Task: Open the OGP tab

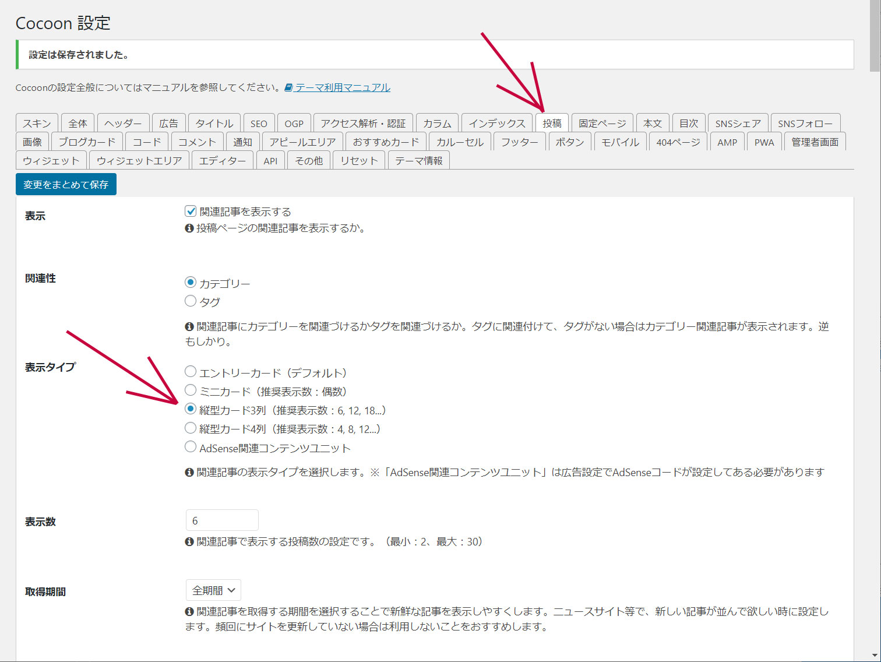Action: 294,123
